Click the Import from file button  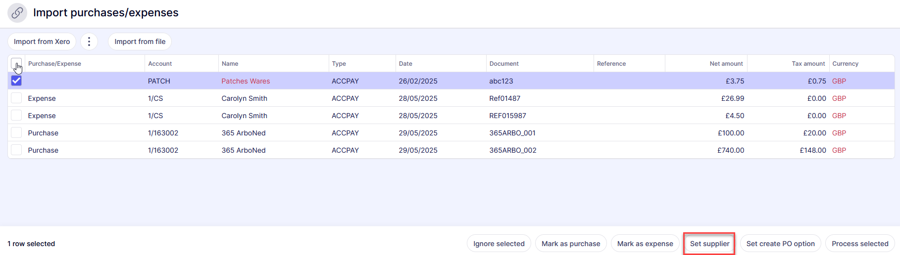[x=140, y=42]
